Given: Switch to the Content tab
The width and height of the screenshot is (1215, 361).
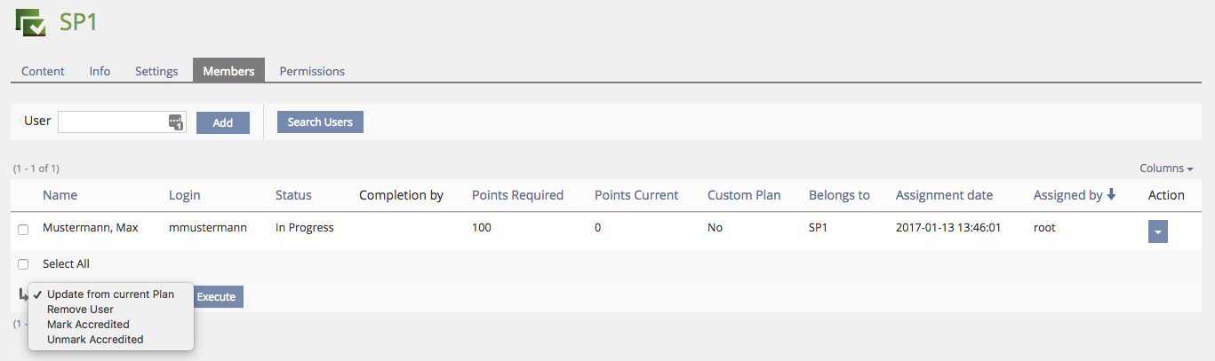Looking at the screenshot, I should click(43, 71).
